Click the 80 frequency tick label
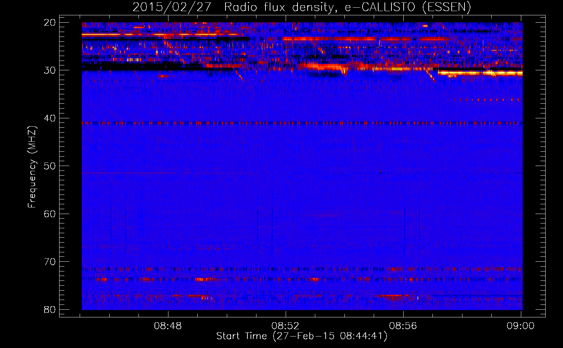Viewport: 563px width, 348px height. (x=50, y=309)
